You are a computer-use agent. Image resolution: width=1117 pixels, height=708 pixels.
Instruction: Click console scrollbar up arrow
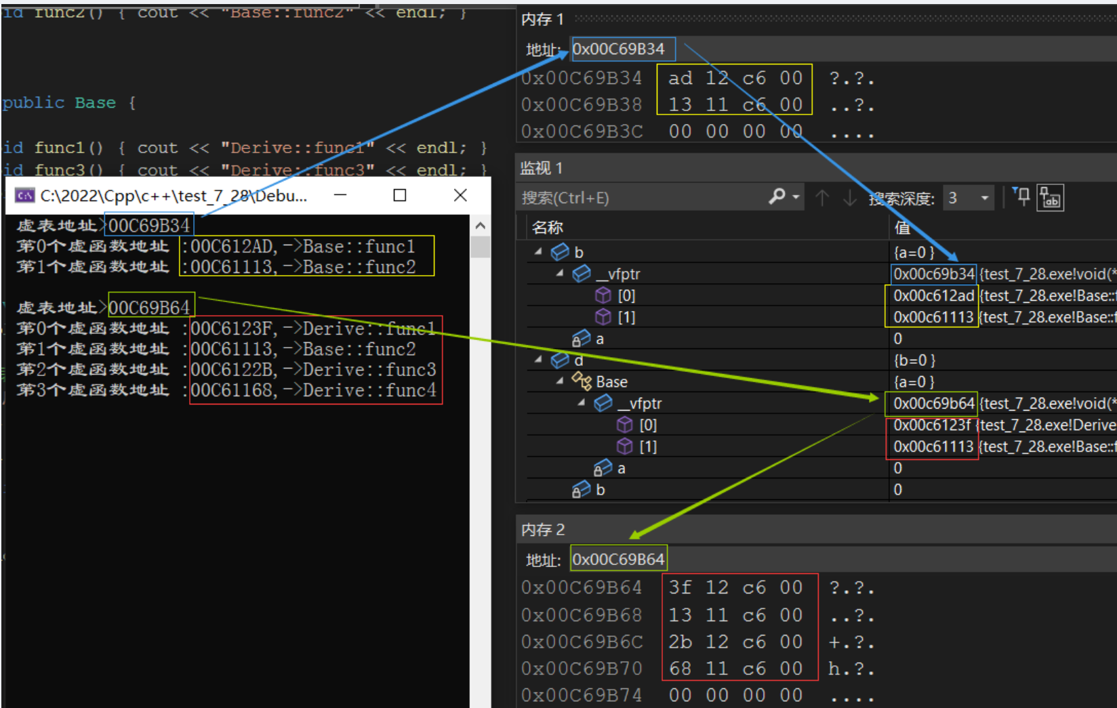(x=481, y=226)
